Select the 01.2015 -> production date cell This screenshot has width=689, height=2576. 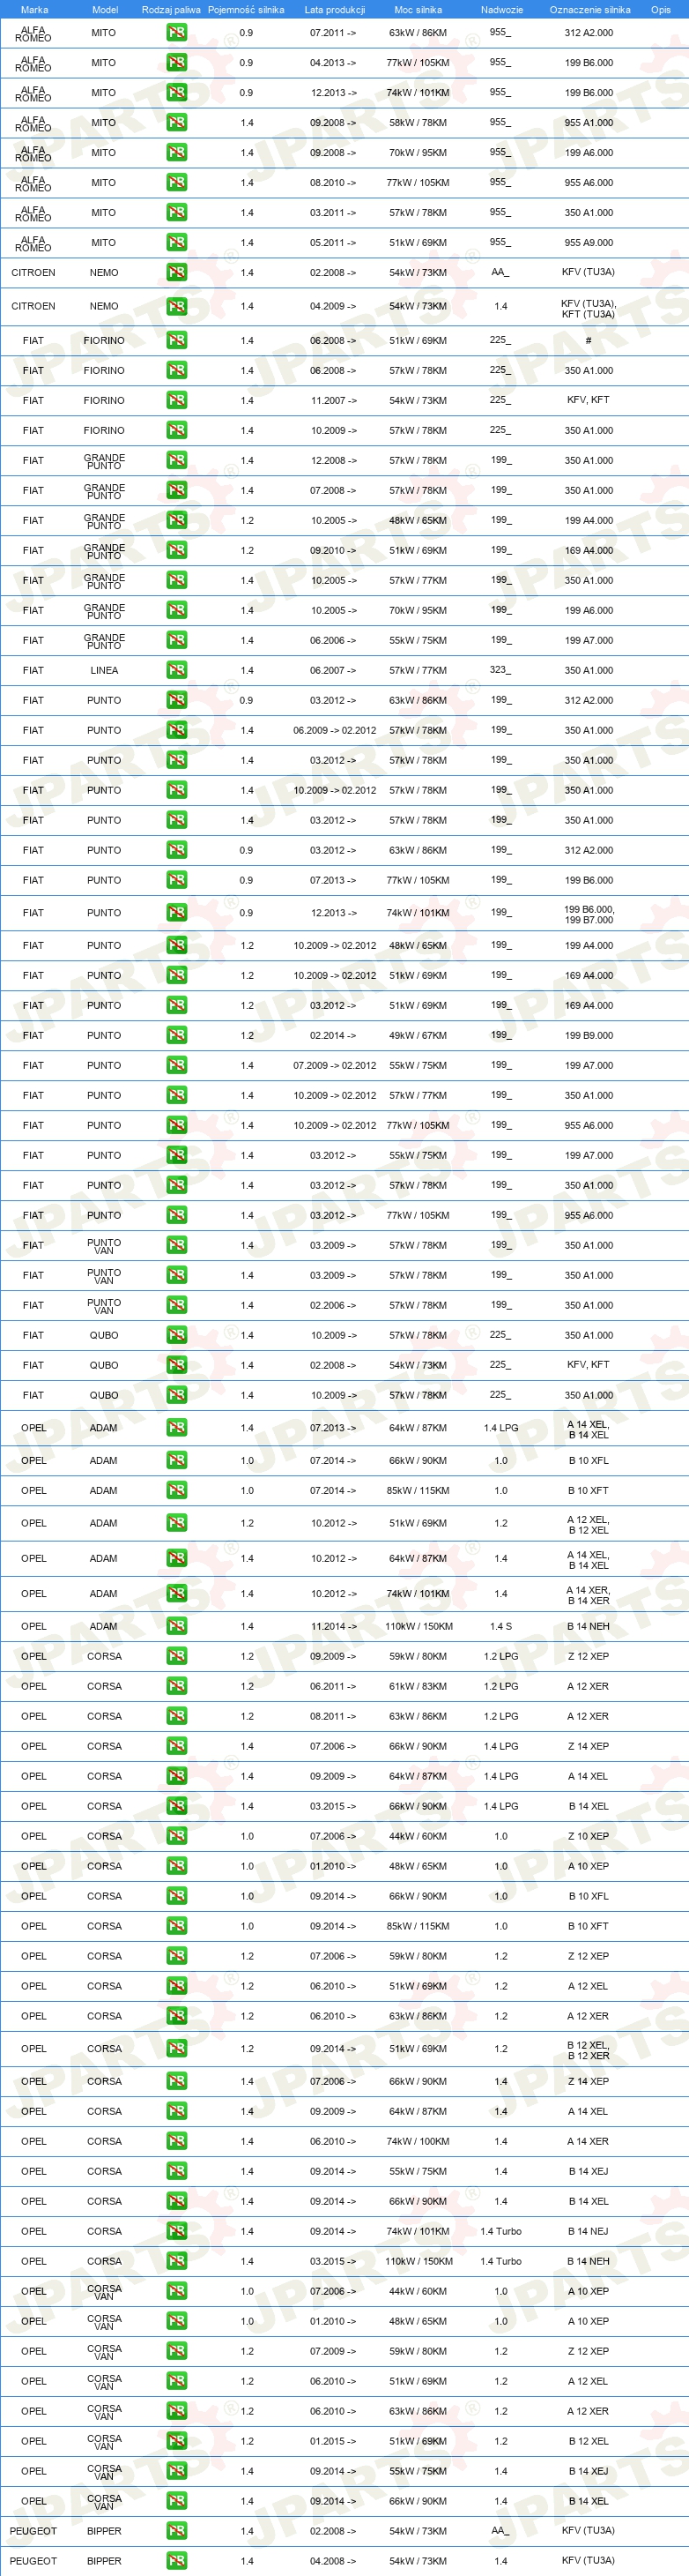click(x=332, y=2441)
